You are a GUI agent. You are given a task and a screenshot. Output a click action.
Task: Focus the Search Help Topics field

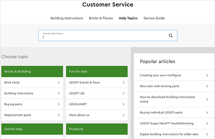tap(107, 35)
